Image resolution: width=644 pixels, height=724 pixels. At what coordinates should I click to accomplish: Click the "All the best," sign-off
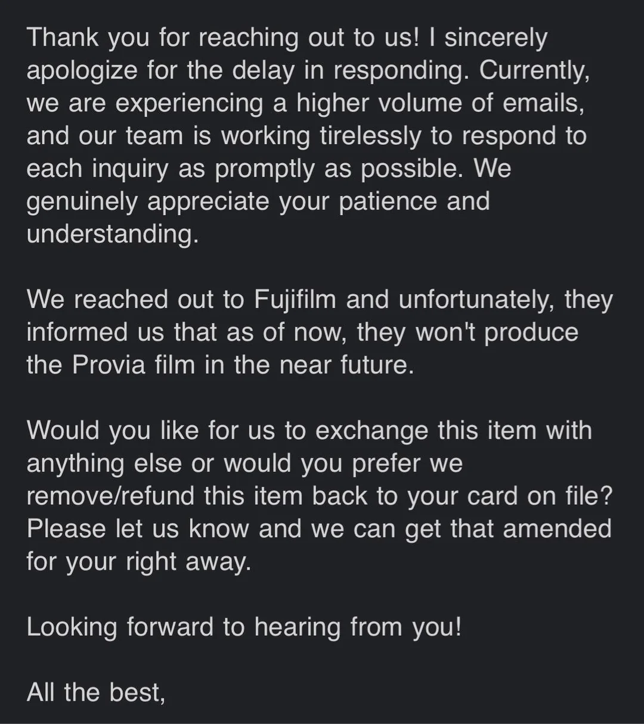click(95, 692)
